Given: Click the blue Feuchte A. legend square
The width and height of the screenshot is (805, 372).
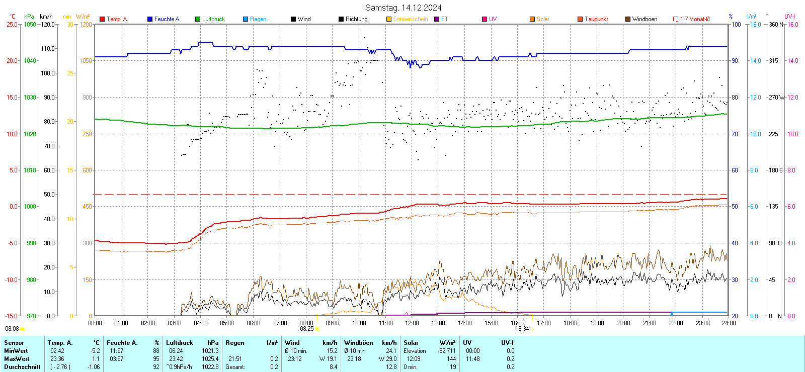Looking at the screenshot, I should [150, 19].
